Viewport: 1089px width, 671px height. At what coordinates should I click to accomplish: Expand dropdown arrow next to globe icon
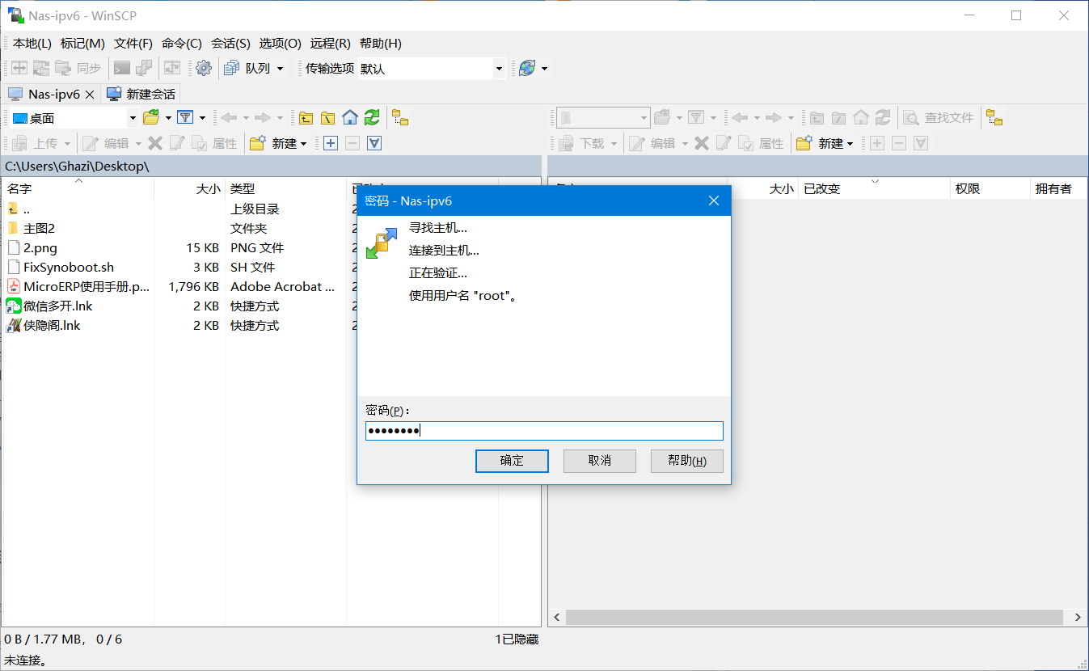[544, 69]
